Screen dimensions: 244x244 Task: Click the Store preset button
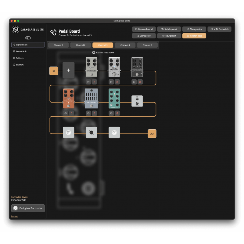point(144,36)
